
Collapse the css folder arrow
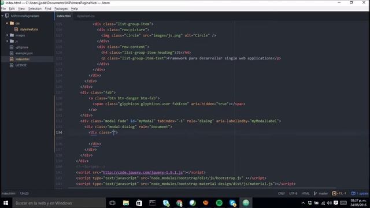point(7,23)
